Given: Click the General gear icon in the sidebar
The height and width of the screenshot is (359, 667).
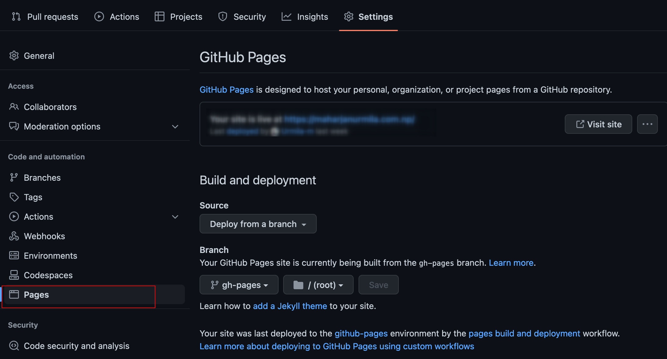Looking at the screenshot, I should pyautogui.click(x=14, y=56).
